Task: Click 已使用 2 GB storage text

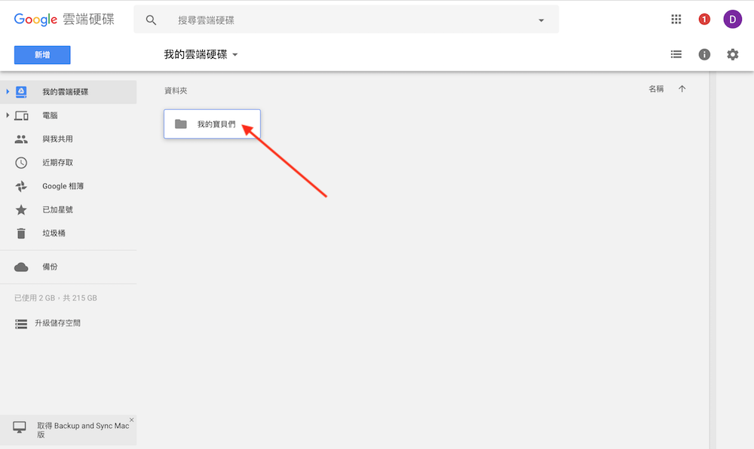Action: [56, 298]
